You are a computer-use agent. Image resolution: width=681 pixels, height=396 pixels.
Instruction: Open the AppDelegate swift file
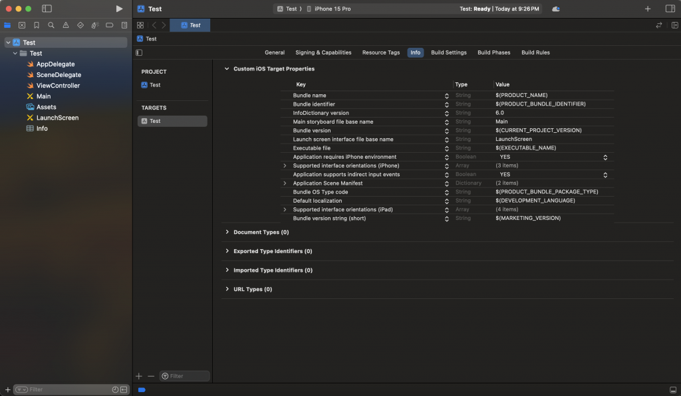click(55, 64)
